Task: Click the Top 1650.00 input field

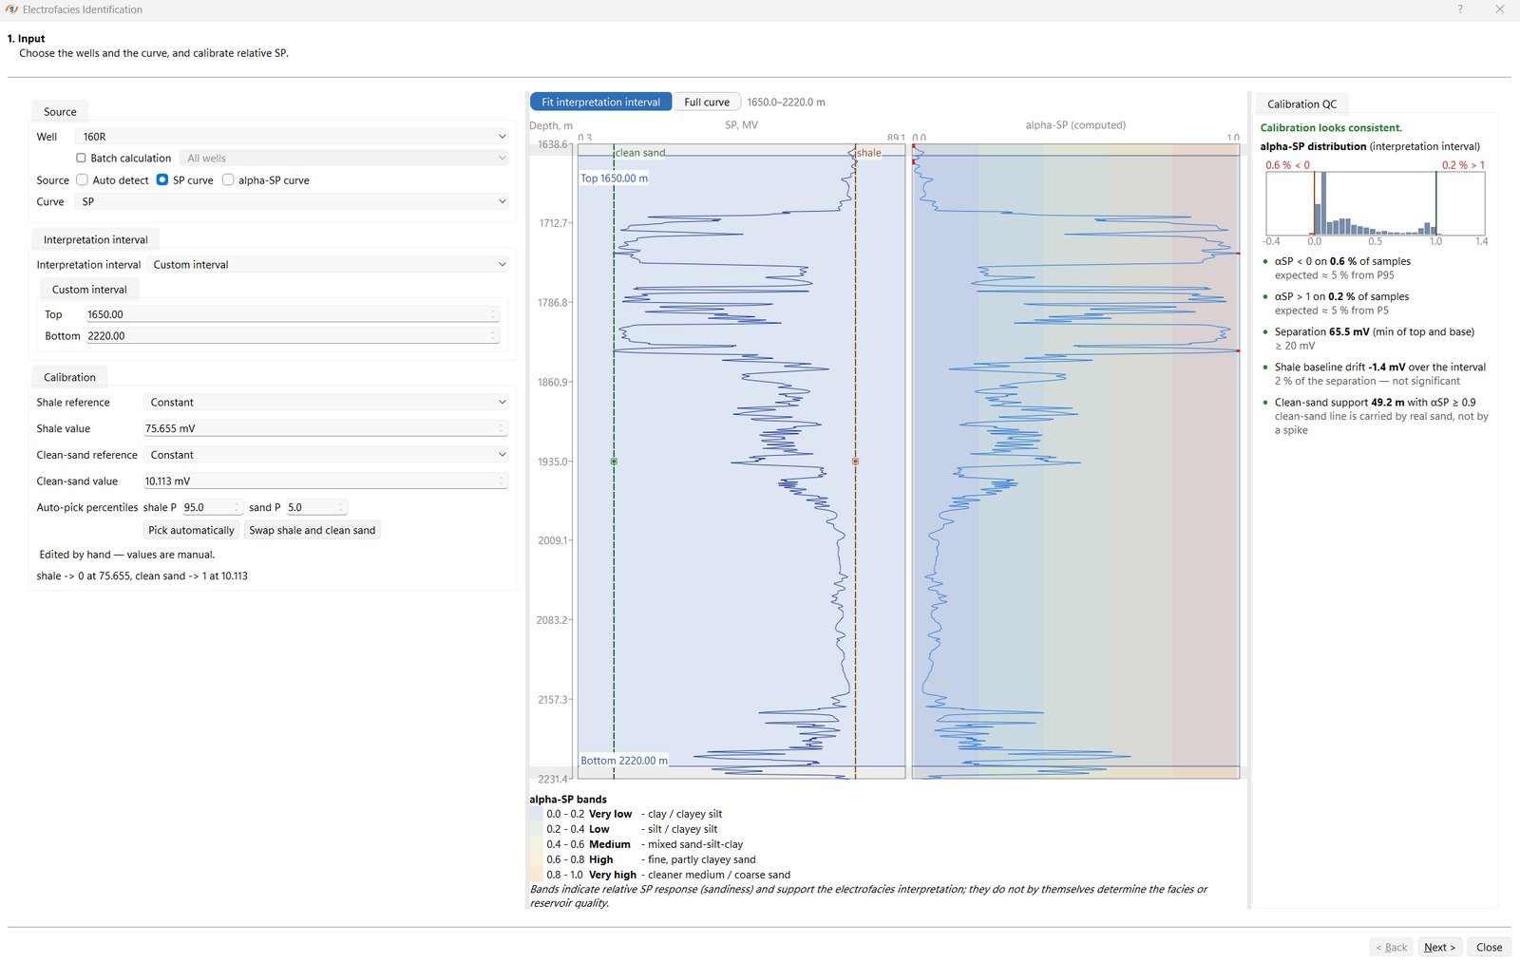Action: 292,314
